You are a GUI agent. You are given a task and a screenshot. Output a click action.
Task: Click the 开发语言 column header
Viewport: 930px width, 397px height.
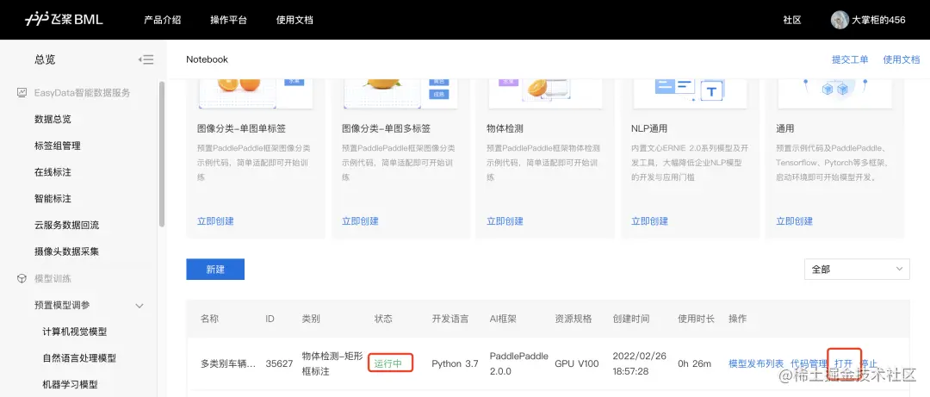tap(450, 319)
